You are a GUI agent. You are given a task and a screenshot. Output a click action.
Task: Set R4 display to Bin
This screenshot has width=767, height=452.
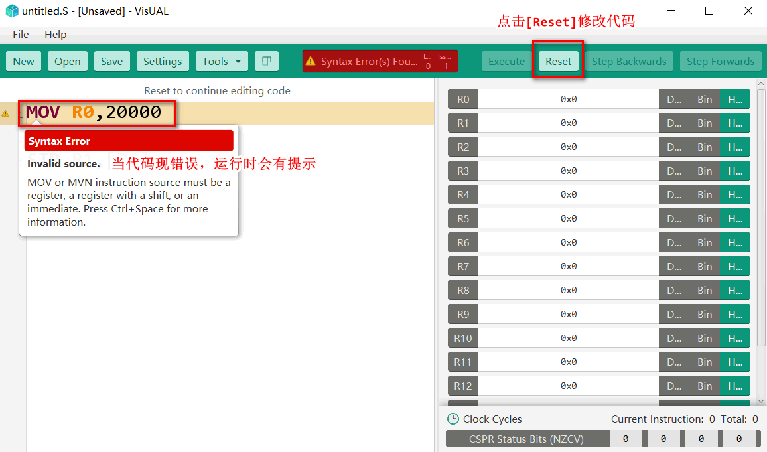click(705, 194)
